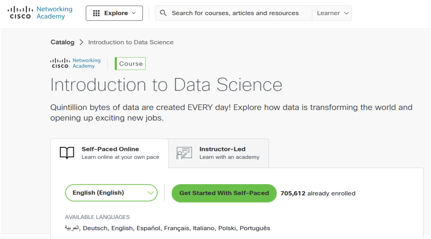Go back to Catalog breadcrumb link
Viewport: 431px width, 239px height.
(x=62, y=42)
